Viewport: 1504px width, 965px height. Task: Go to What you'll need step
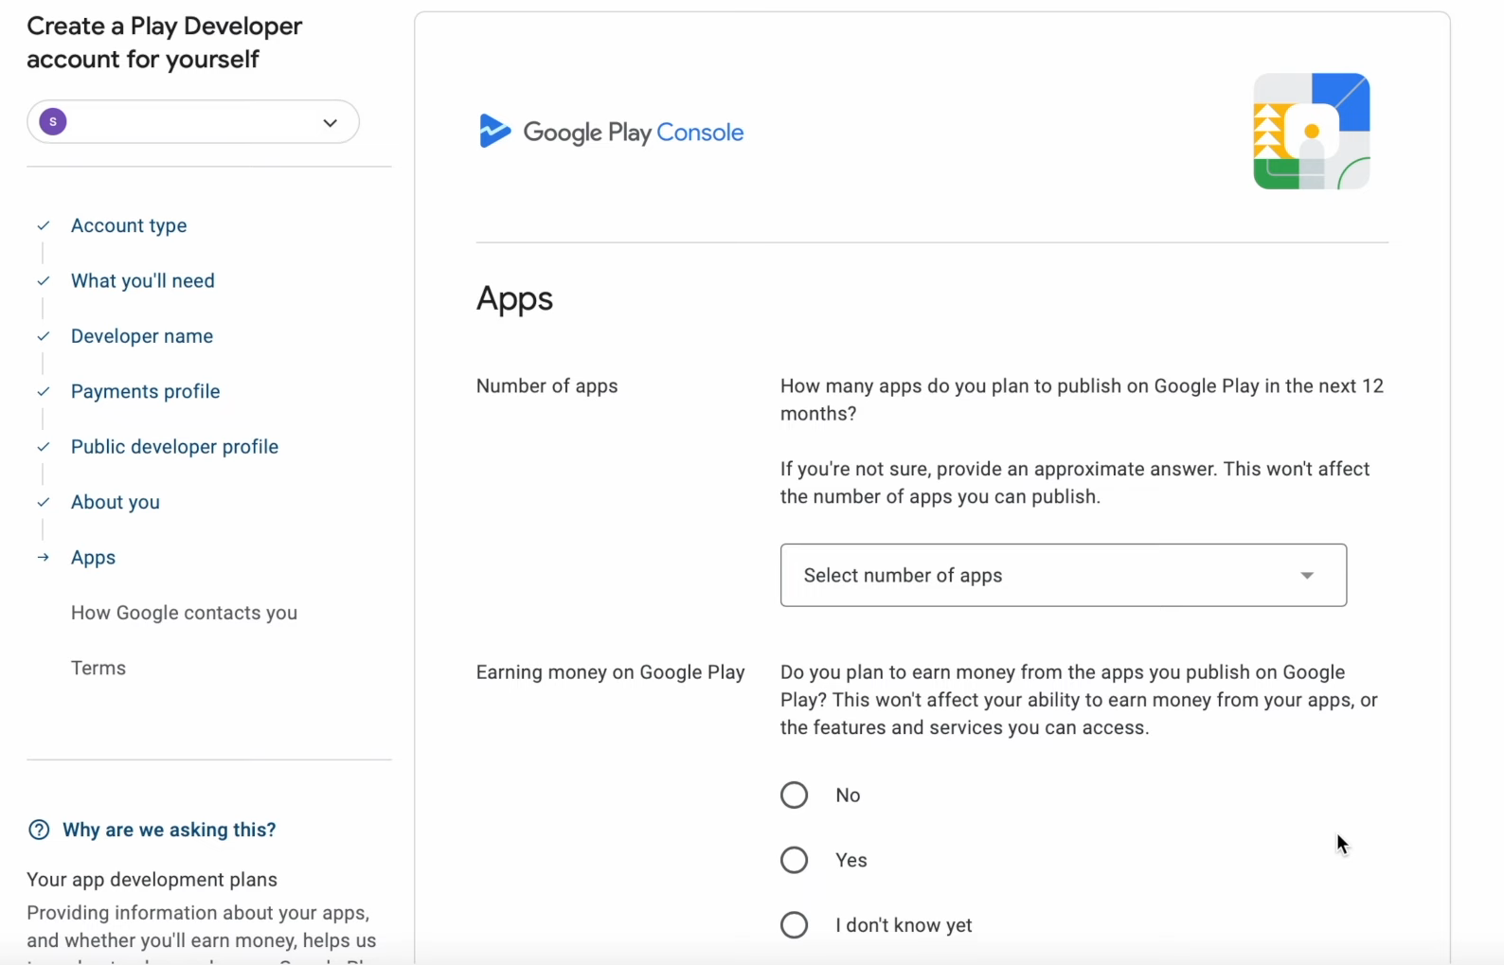click(x=143, y=280)
